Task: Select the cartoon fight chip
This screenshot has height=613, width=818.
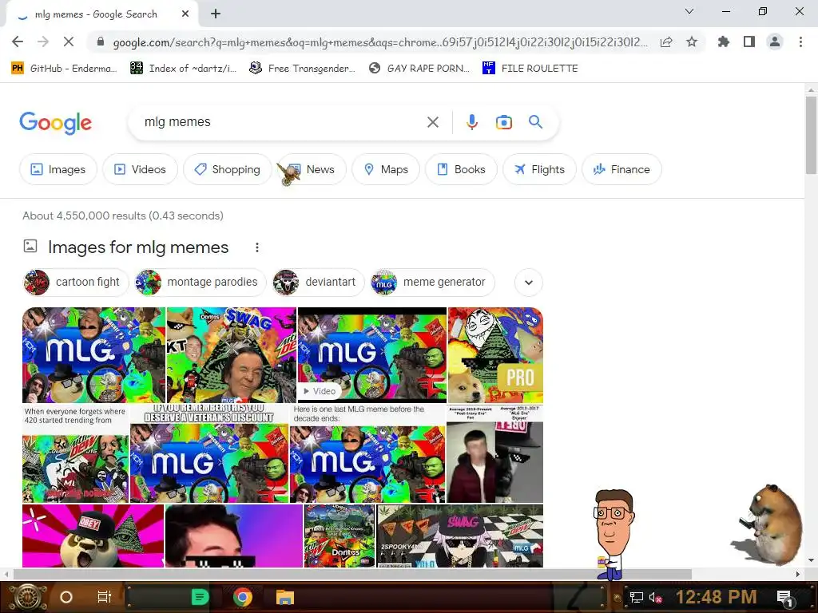Action: 76,283
